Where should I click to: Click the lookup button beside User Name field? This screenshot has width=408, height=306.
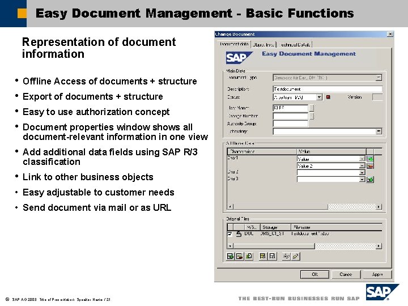point(312,108)
